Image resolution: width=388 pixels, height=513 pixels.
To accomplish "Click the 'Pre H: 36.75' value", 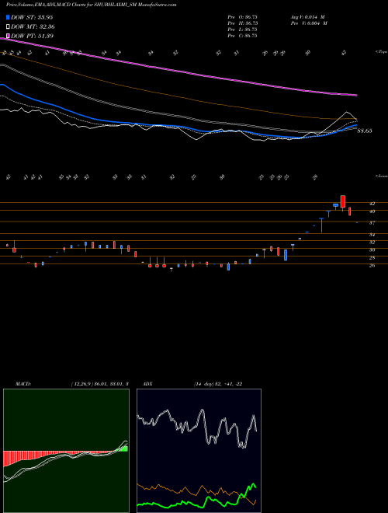I will click(243, 23).
